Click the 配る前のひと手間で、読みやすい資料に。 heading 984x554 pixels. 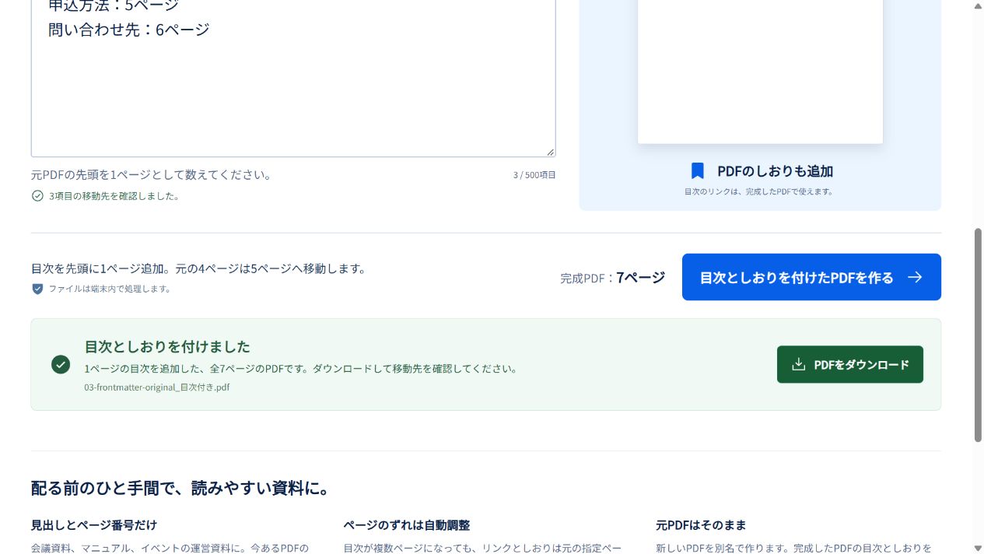click(x=180, y=489)
